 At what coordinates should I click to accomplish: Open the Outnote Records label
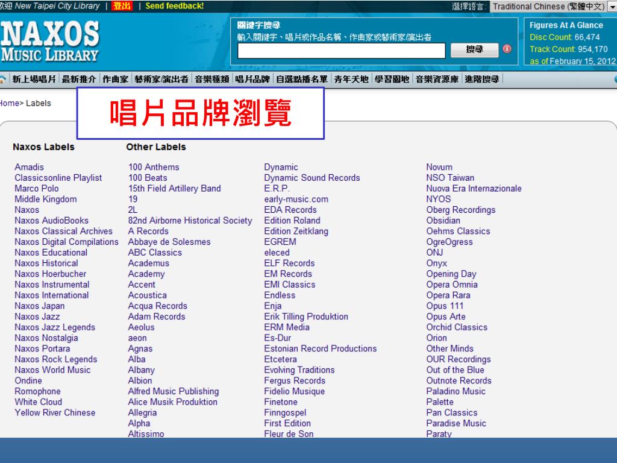click(459, 380)
